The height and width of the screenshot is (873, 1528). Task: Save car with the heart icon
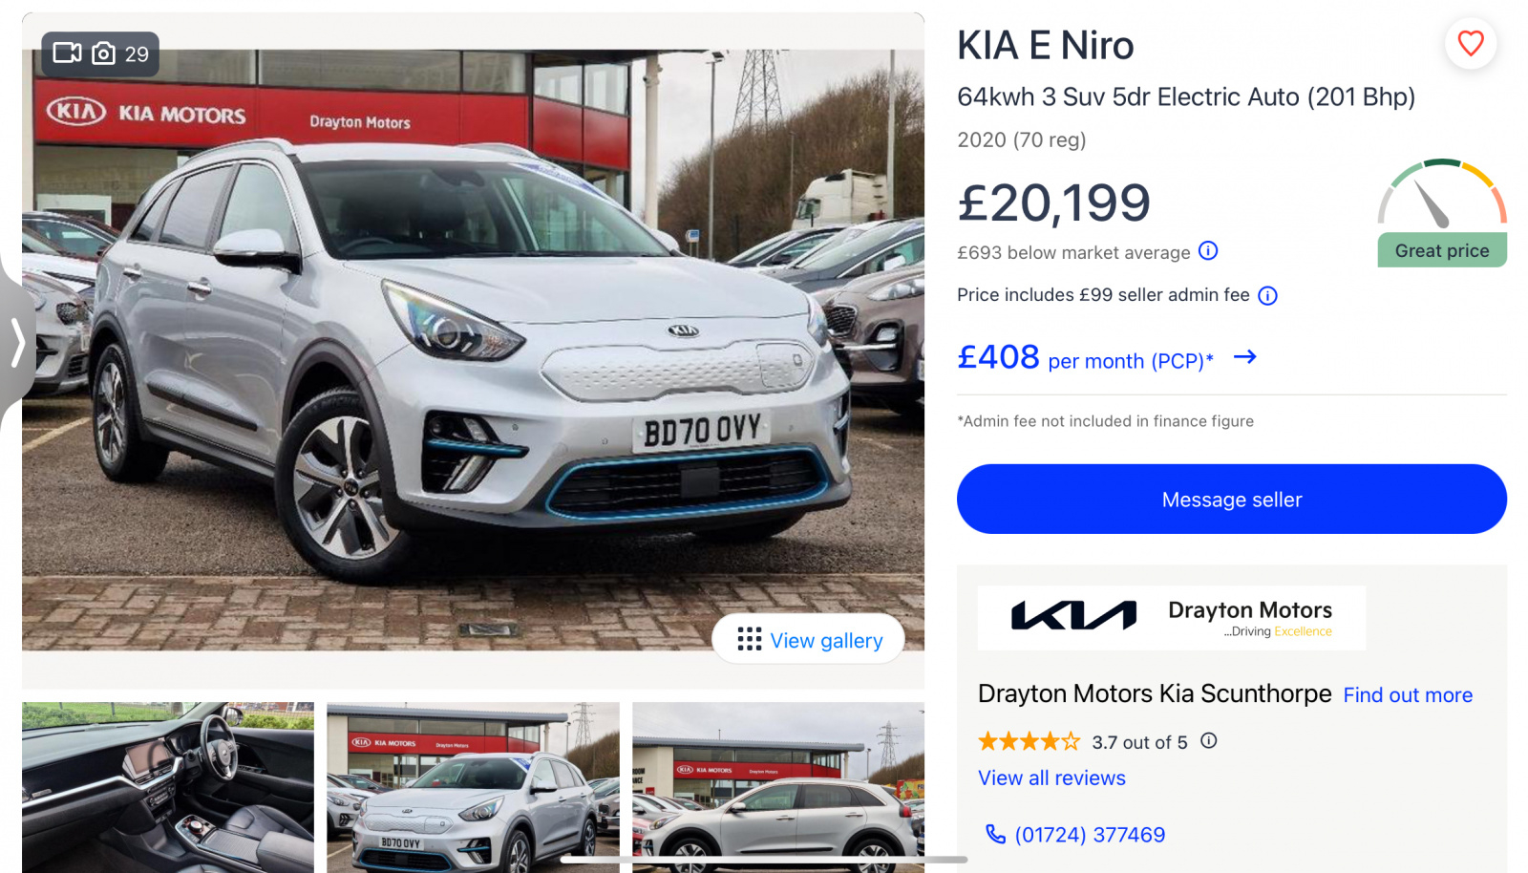tap(1471, 43)
